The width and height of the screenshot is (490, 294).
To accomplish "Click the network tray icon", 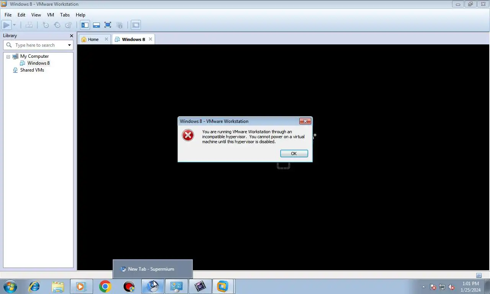I will tap(442, 287).
